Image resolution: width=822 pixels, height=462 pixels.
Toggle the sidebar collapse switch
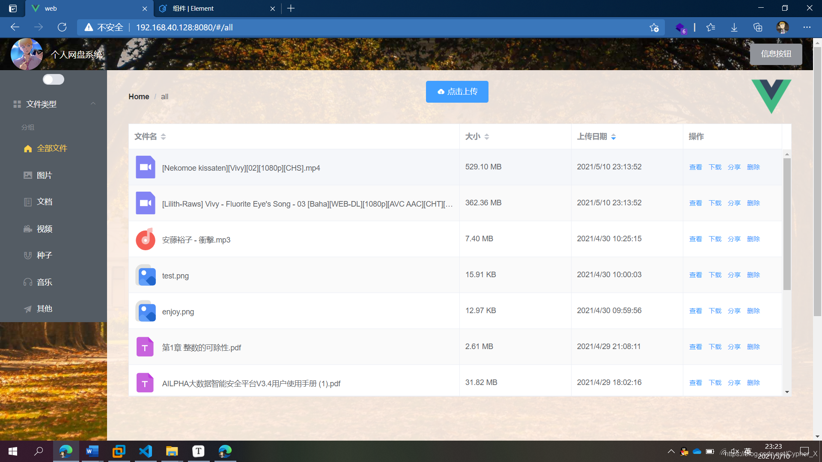point(54,80)
